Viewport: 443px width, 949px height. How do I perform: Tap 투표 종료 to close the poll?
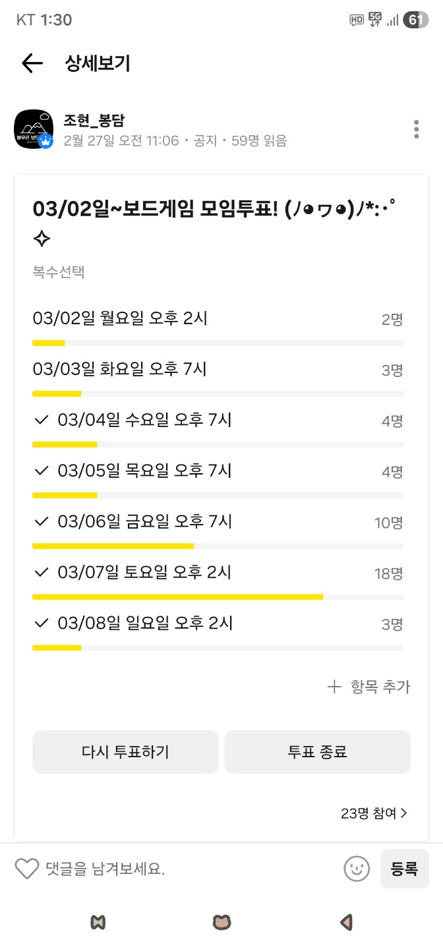pyautogui.click(x=317, y=751)
